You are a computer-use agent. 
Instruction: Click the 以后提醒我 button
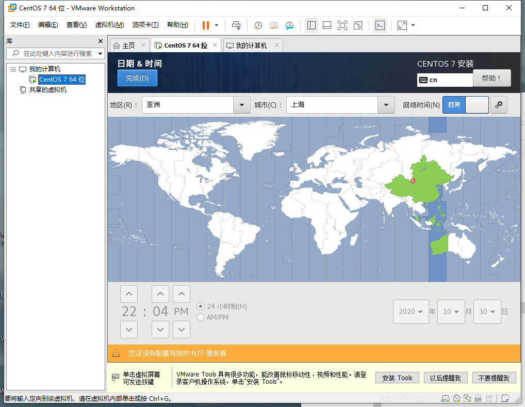[x=445, y=378]
